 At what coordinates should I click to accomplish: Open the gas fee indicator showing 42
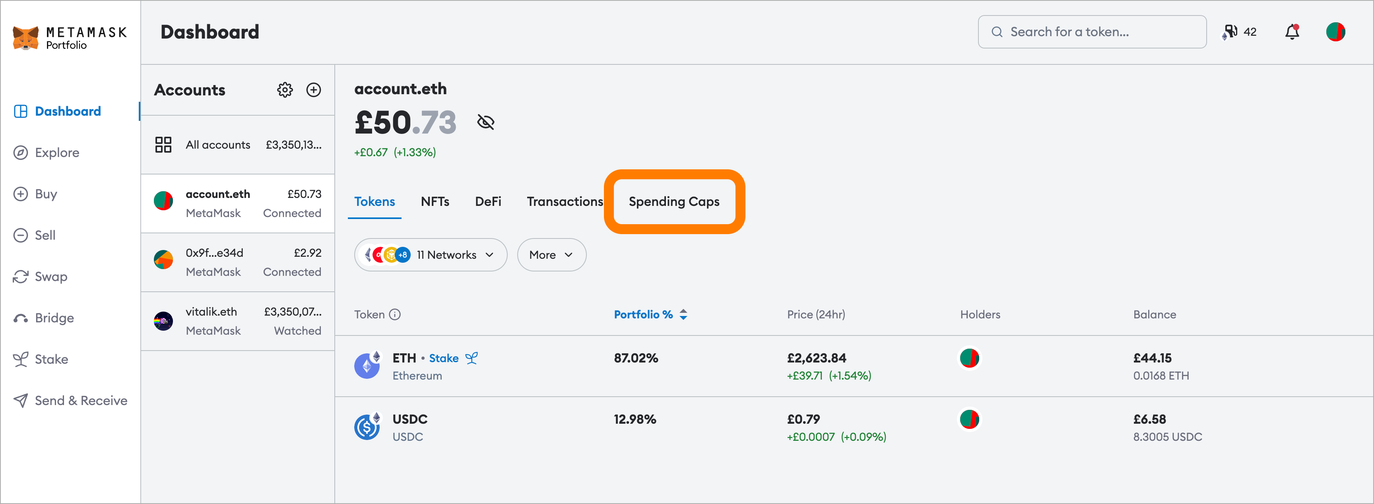coord(1240,32)
